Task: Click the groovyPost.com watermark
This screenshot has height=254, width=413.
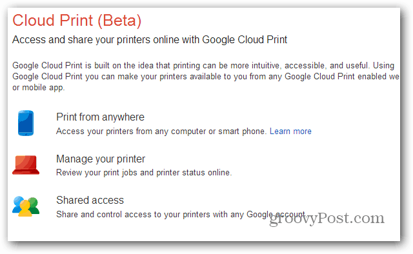Action: 327,219
